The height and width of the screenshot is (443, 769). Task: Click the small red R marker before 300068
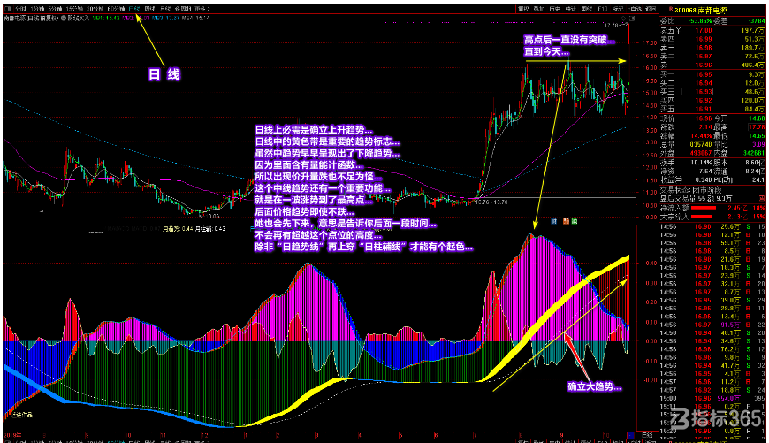[671, 9]
